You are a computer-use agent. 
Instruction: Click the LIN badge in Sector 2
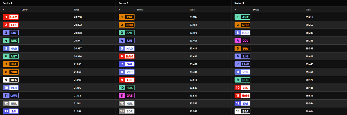tap(126, 41)
